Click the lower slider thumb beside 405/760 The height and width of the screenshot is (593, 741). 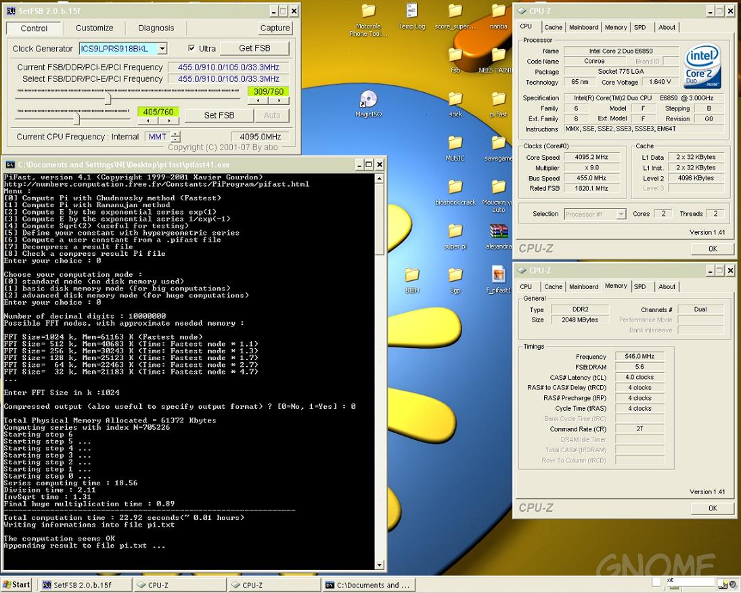(77, 118)
